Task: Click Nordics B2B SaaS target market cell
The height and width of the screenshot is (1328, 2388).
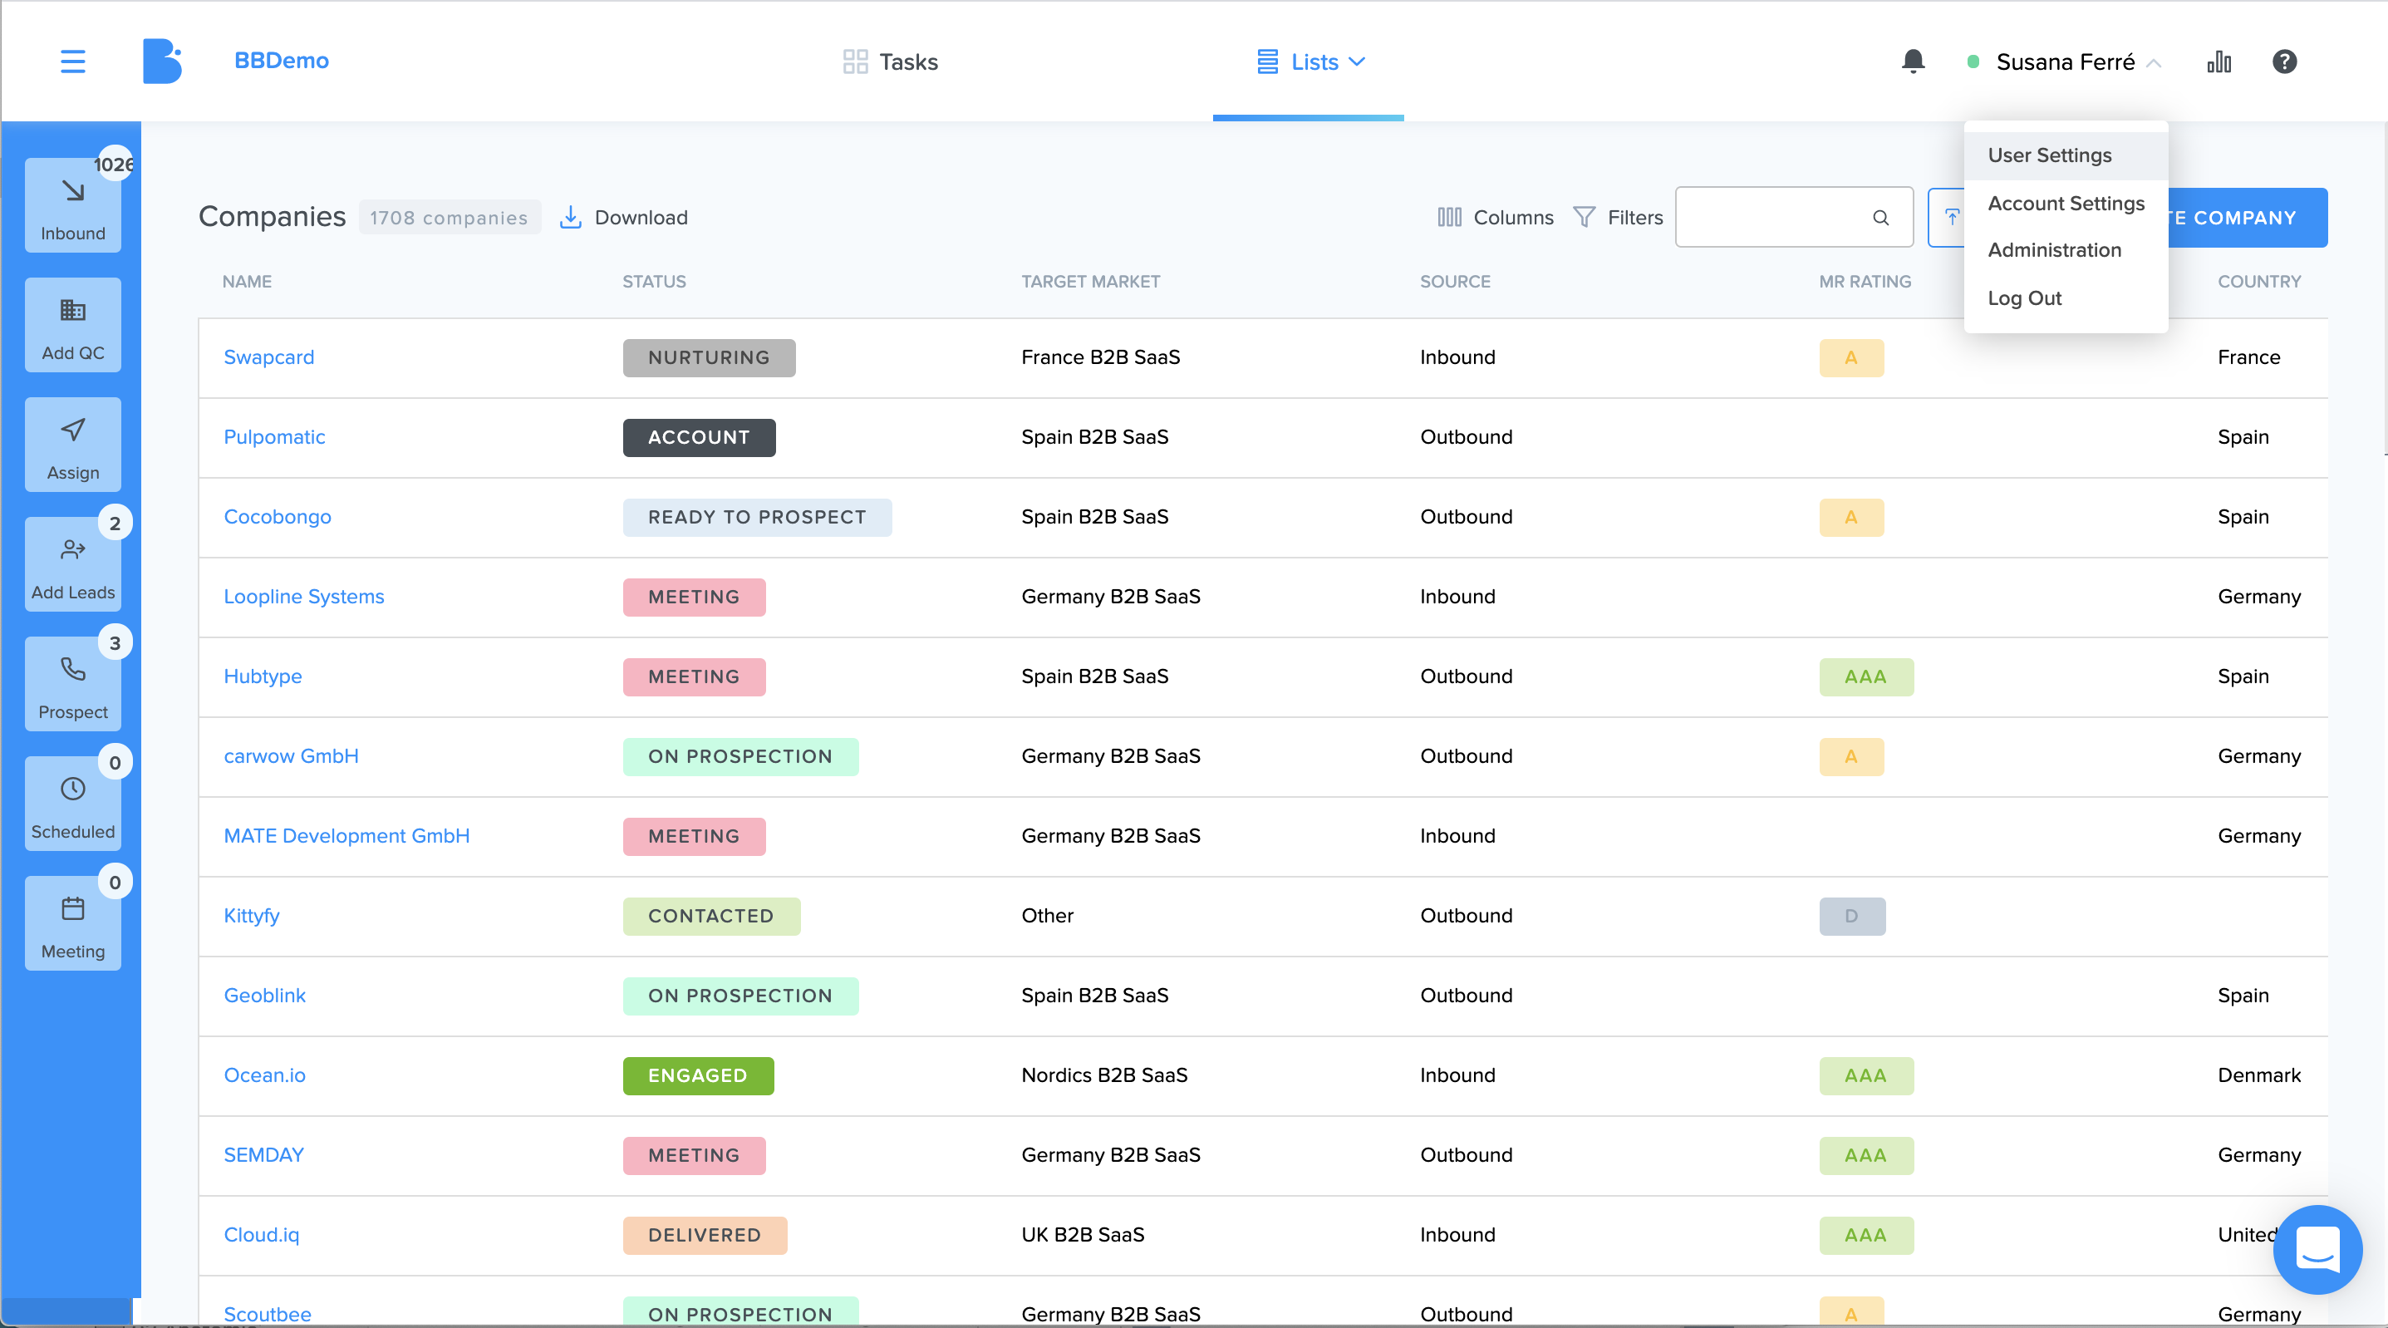Action: 1103,1075
